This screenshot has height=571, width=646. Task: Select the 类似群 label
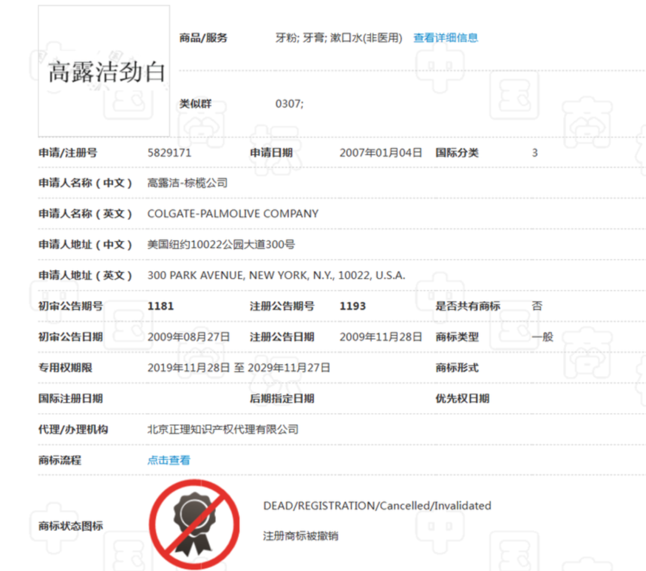(195, 104)
